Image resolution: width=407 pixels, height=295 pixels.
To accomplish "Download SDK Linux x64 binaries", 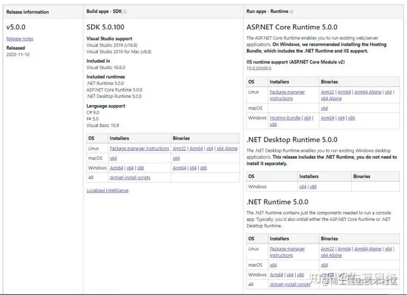I will pos(210,149).
